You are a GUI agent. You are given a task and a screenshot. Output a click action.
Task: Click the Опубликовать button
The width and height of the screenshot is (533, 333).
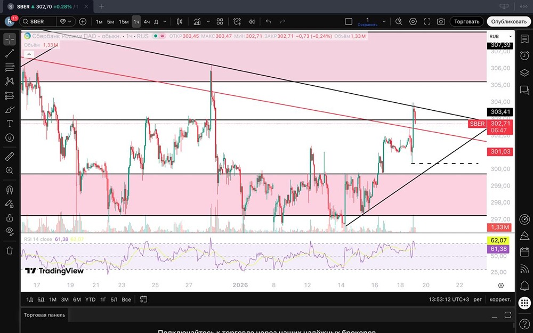pos(508,21)
